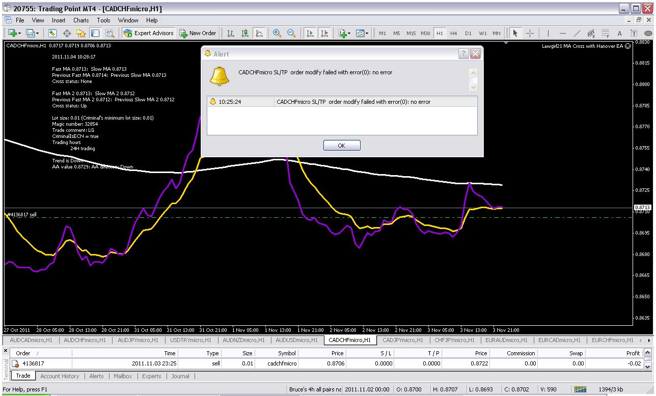Select the Text tool (A)
The width and height of the screenshot is (656, 396).
tap(619, 33)
